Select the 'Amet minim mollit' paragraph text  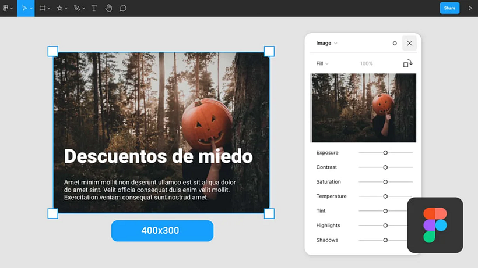[x=150, y=190]
